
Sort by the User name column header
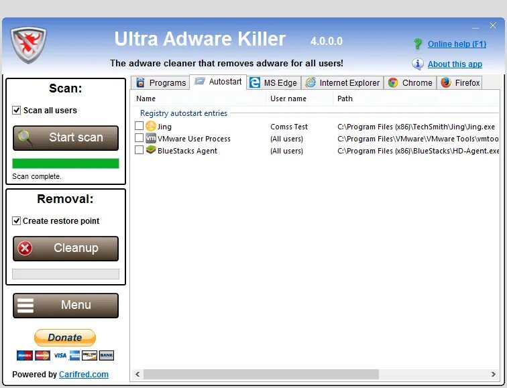point(299,99)
